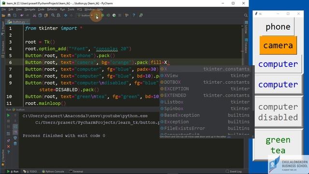Click the Find magnifier toolbar icon
The image size is (309, 174).
[x=53, y=15]
